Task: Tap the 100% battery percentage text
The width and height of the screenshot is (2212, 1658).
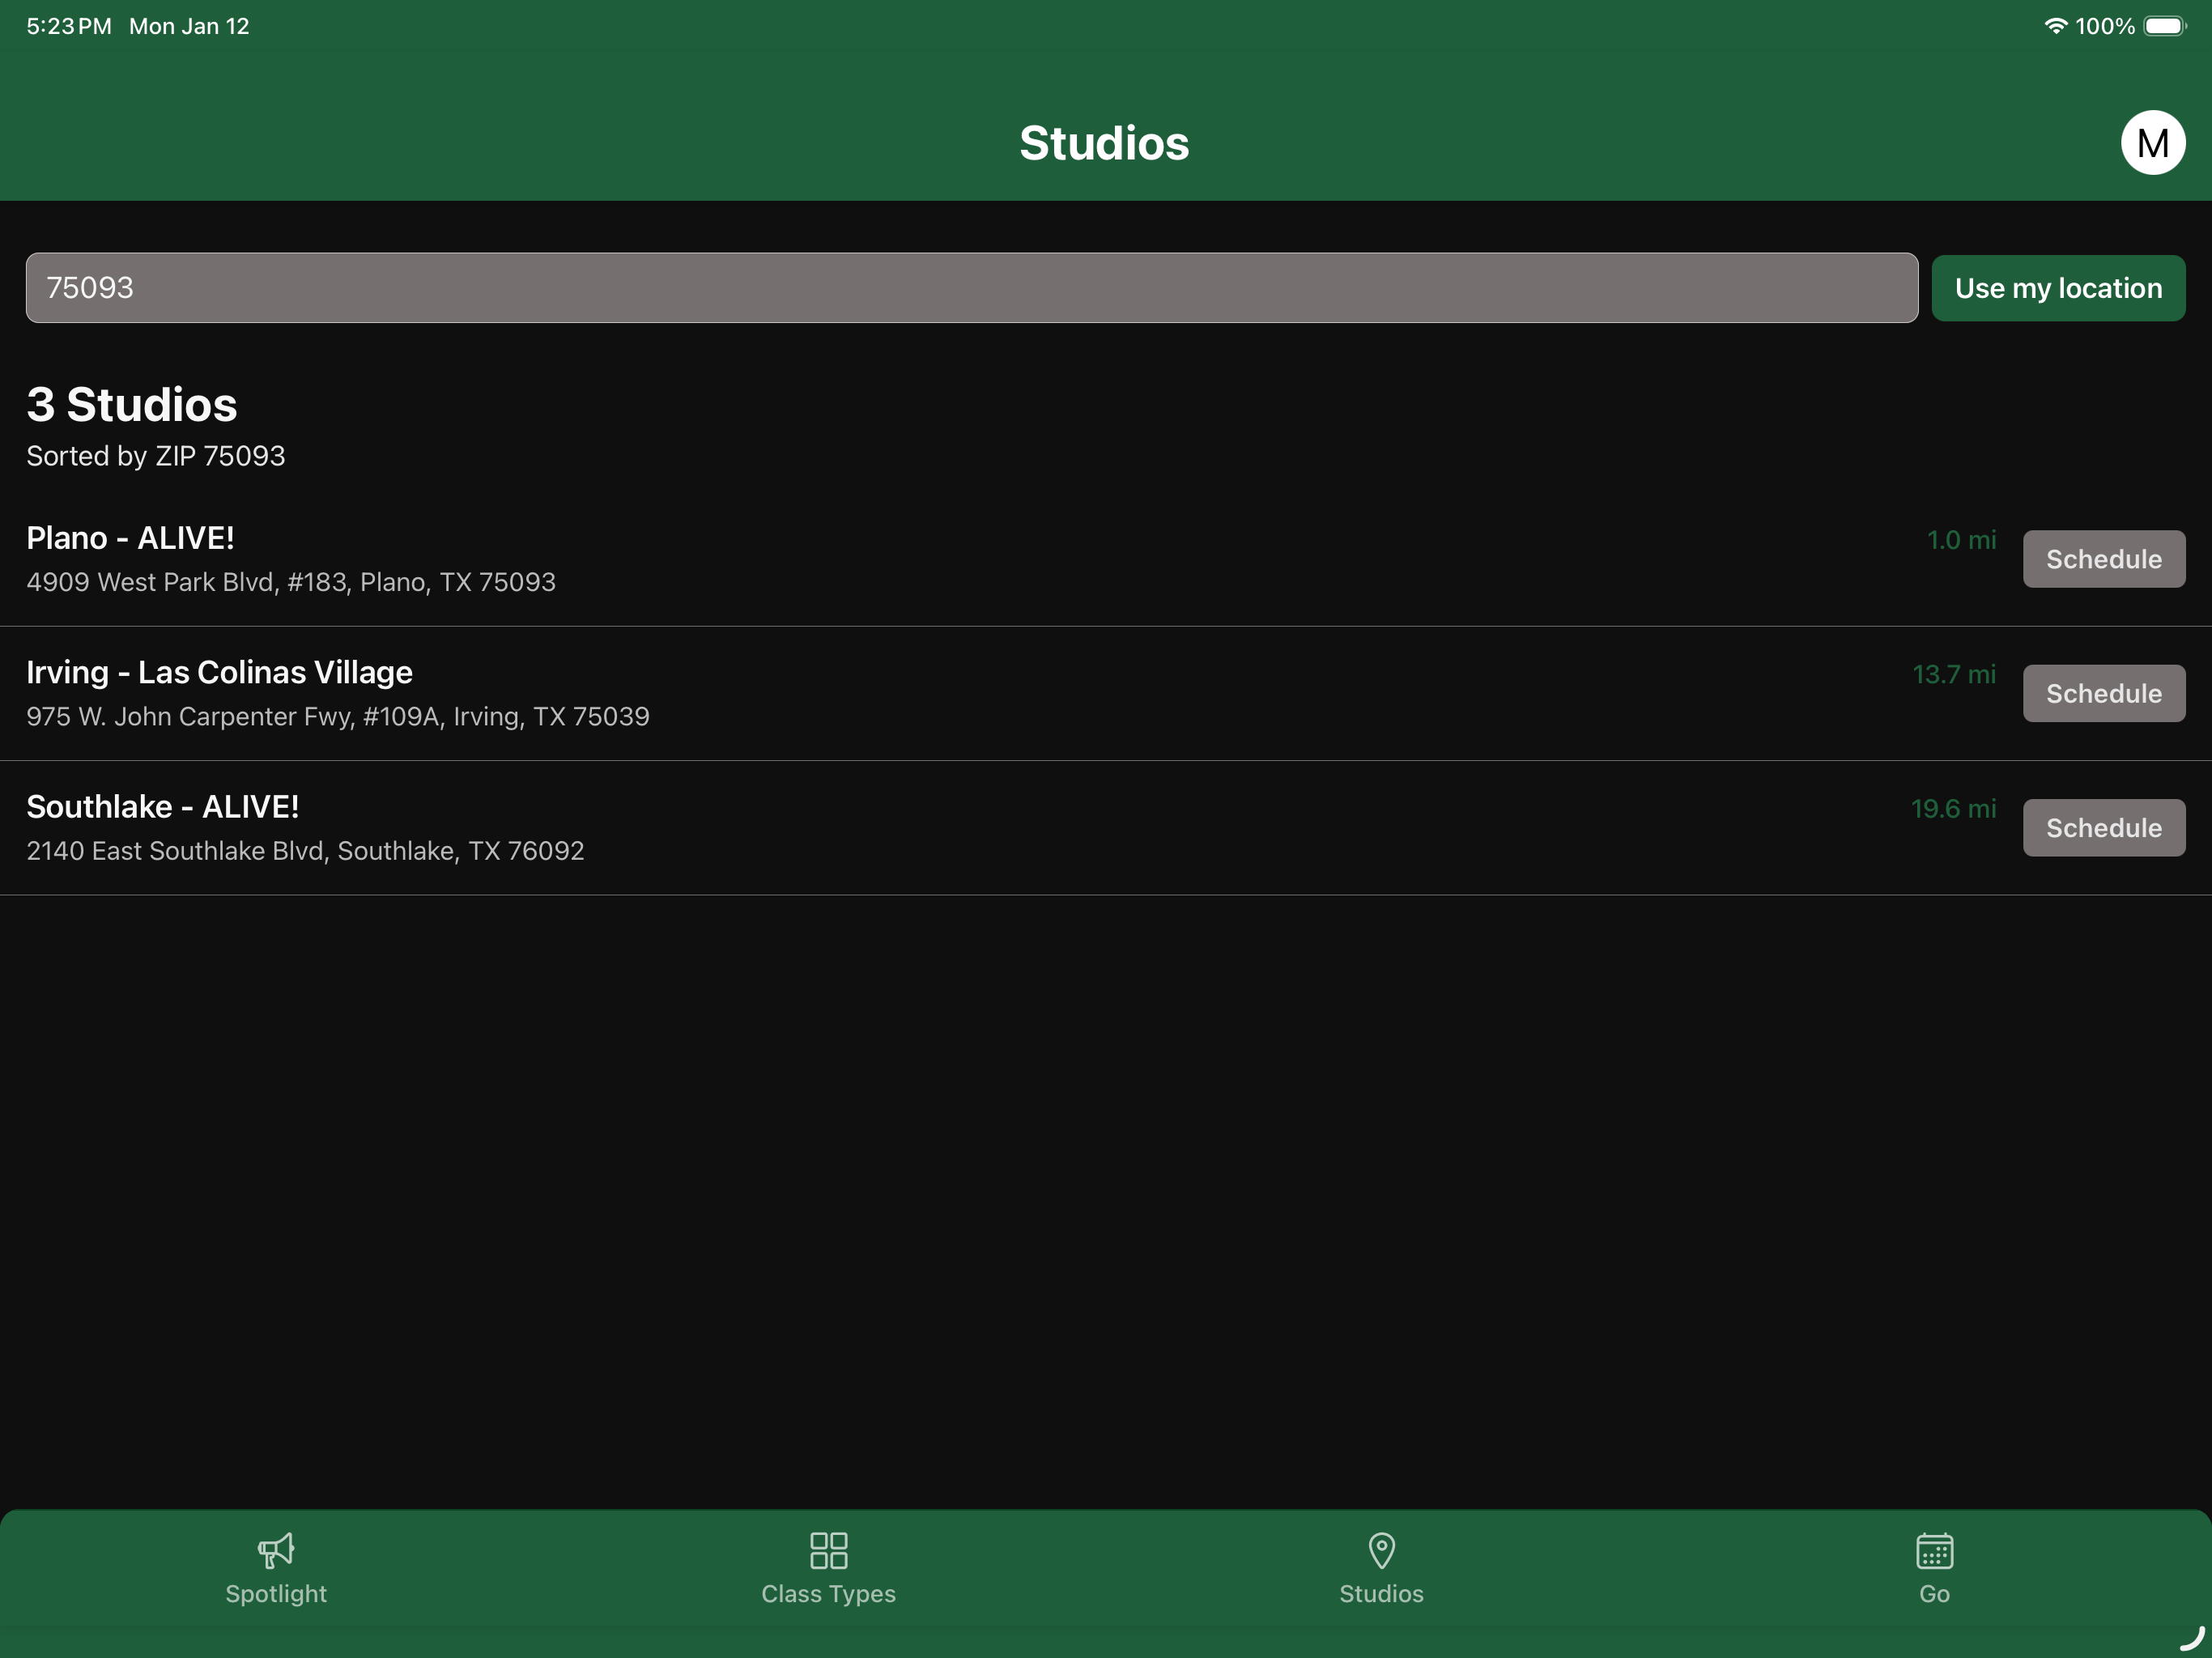Action: tap(2104, 26)
